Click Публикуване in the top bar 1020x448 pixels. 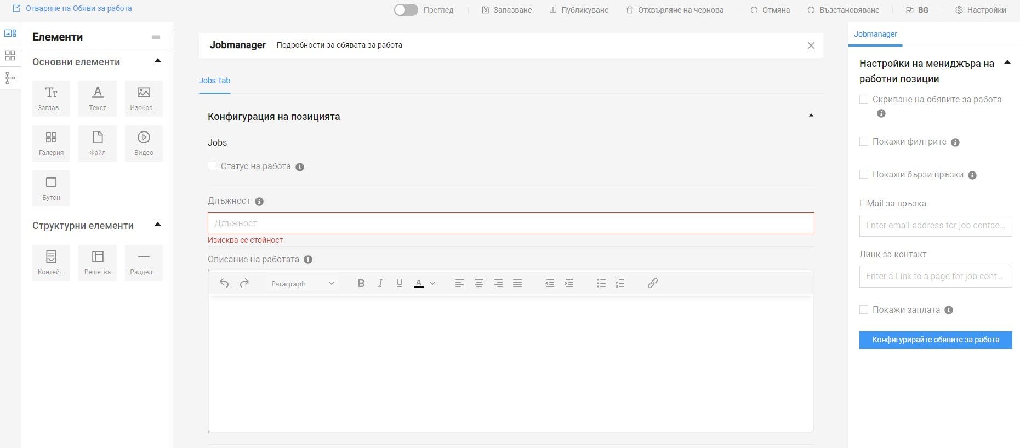(579, 10)
